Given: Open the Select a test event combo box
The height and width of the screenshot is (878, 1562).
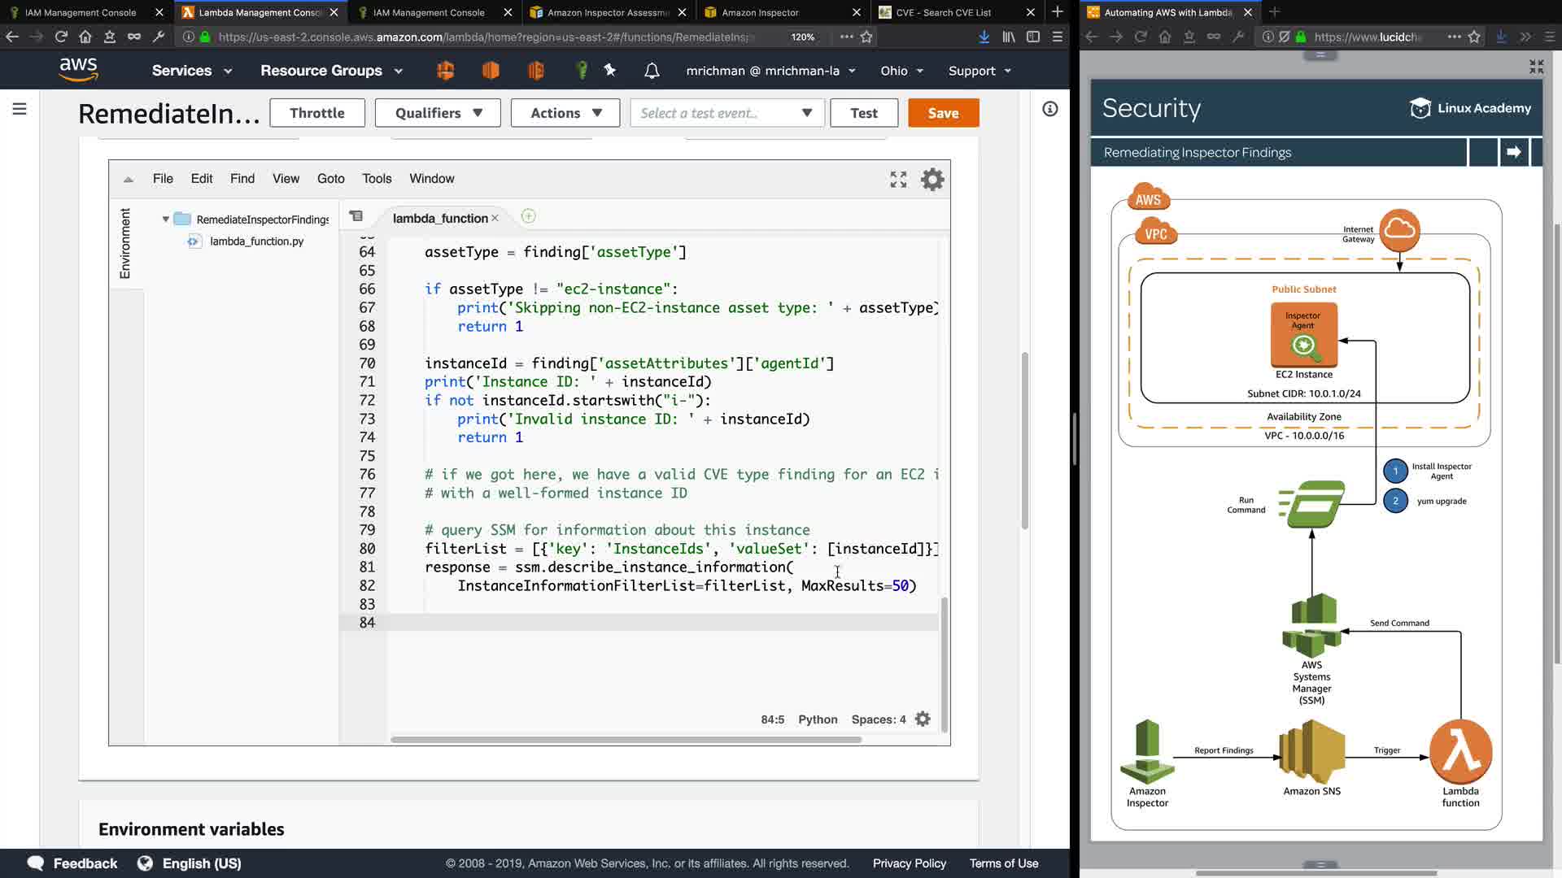Looking at the screenshot, I should (x=726, y=113).
